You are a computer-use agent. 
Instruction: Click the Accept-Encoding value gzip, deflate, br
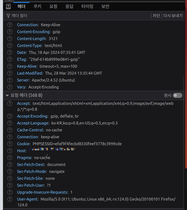click(65, 116)
